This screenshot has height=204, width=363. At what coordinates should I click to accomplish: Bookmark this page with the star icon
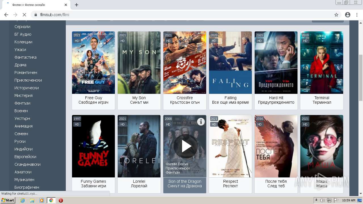coord(336,15)
